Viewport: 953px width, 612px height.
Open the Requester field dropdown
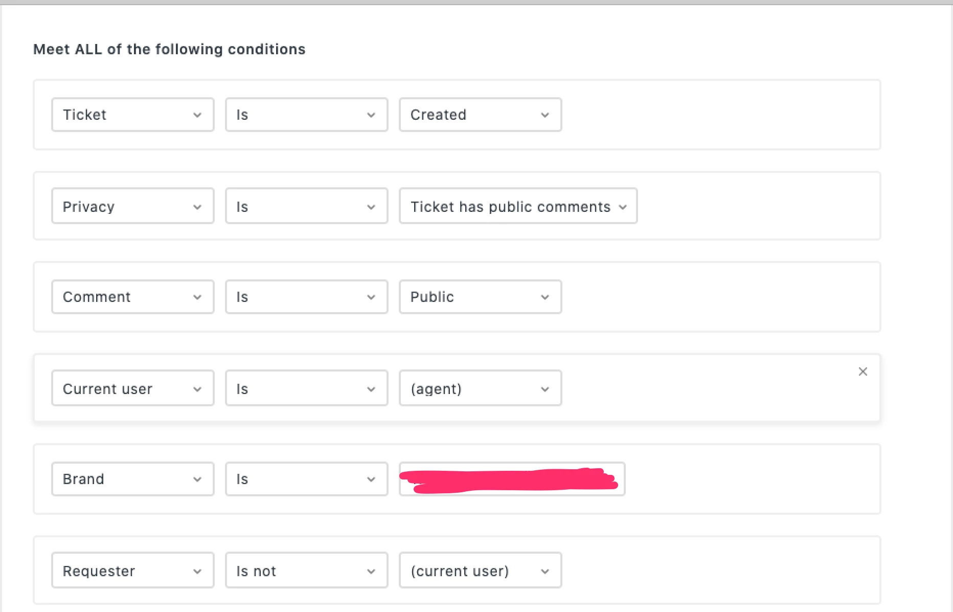point(132,571)
